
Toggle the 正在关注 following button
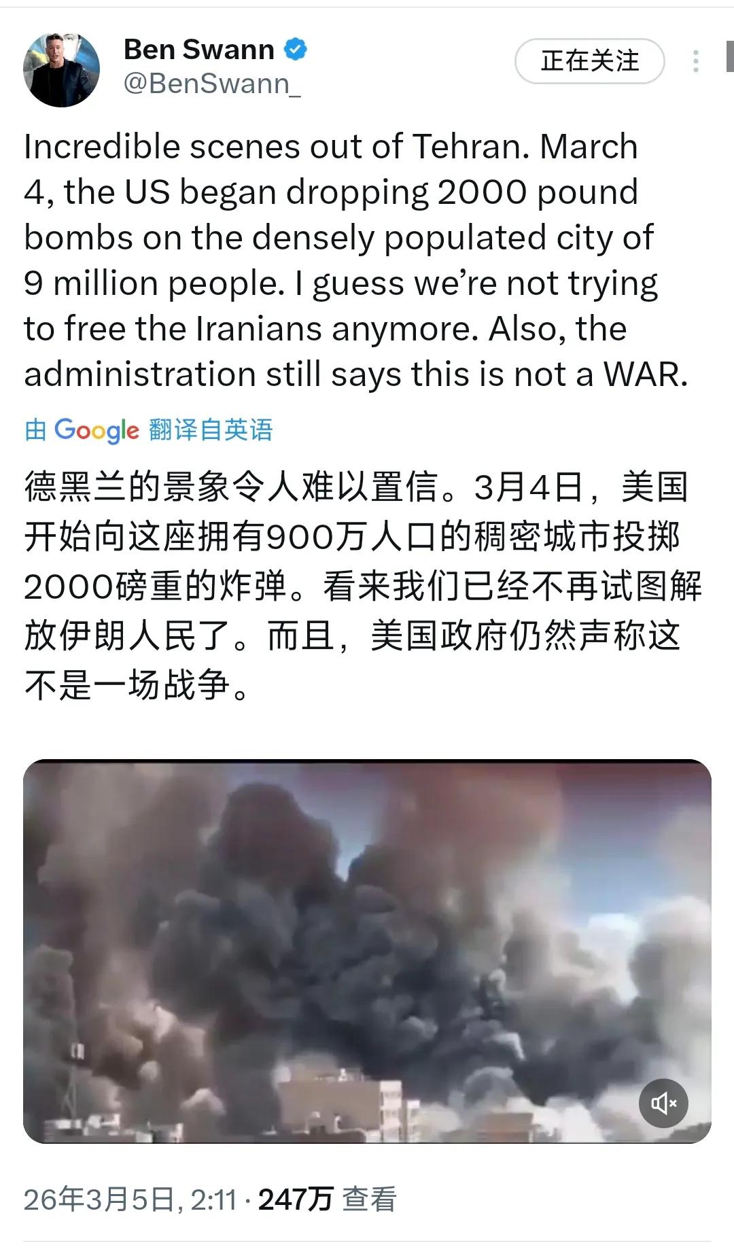[589, 61]
